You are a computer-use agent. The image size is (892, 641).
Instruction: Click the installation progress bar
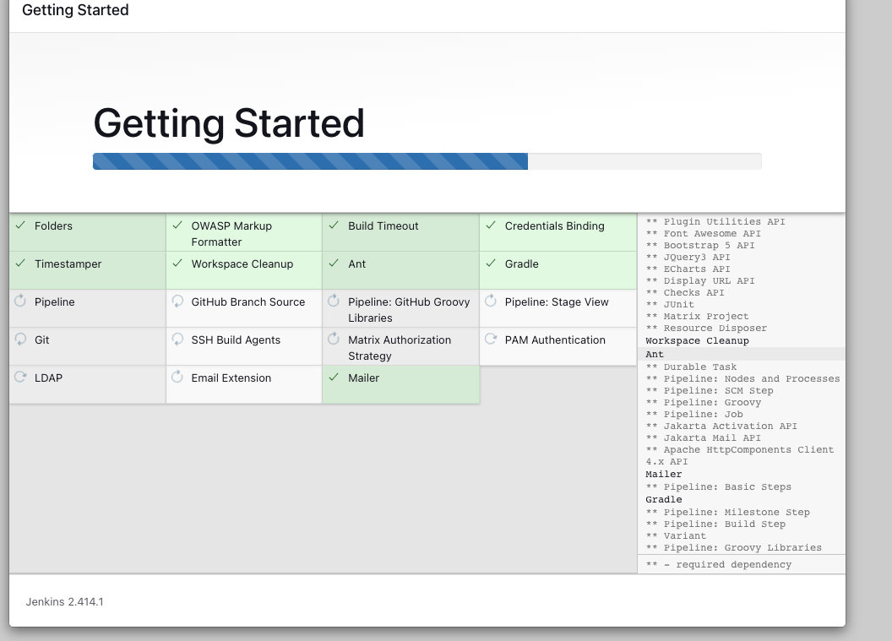coord(426,160)
